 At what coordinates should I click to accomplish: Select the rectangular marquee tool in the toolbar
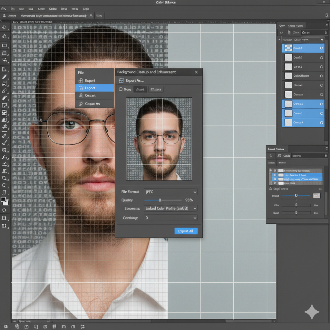click(x=4, y=46)
